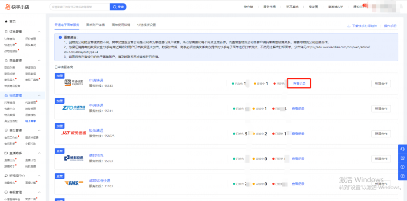Collapse the 售后管理 sidebar section
The height and width of the screenshot is (201, 407).
click(x=40, y=130)
